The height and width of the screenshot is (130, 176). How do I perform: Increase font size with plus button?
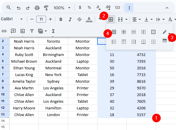tap(50, 19)
